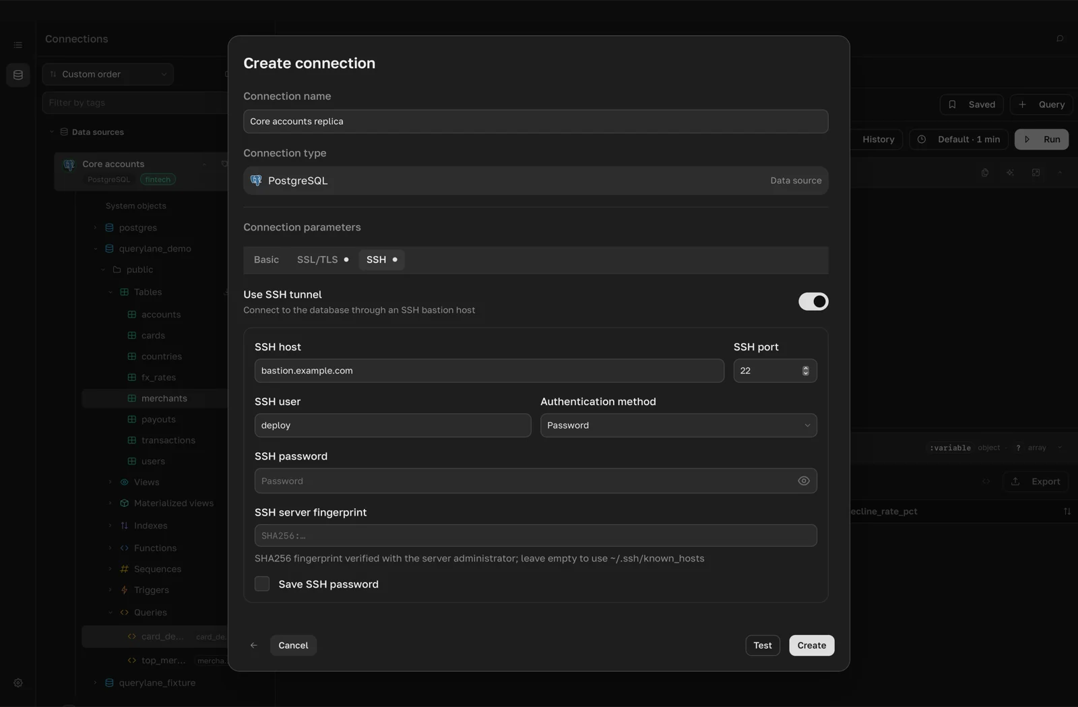Screen dimensions: 1078x707
Task: Click the Create button
Action: pos(811,646)
